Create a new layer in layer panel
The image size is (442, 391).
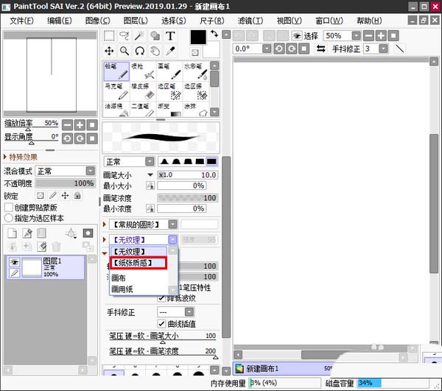[12, 233]
